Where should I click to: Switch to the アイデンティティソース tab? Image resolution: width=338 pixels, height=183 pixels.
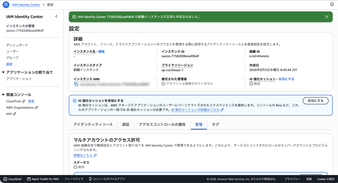click(93, 125)
